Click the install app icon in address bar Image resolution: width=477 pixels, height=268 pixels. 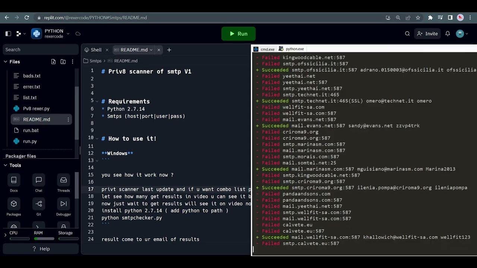pyautogui.click(x=388, y=17)
